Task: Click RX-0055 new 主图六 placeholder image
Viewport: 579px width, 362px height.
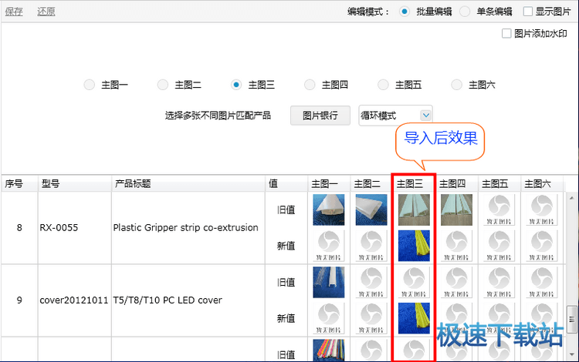Action: click(542, 246)
